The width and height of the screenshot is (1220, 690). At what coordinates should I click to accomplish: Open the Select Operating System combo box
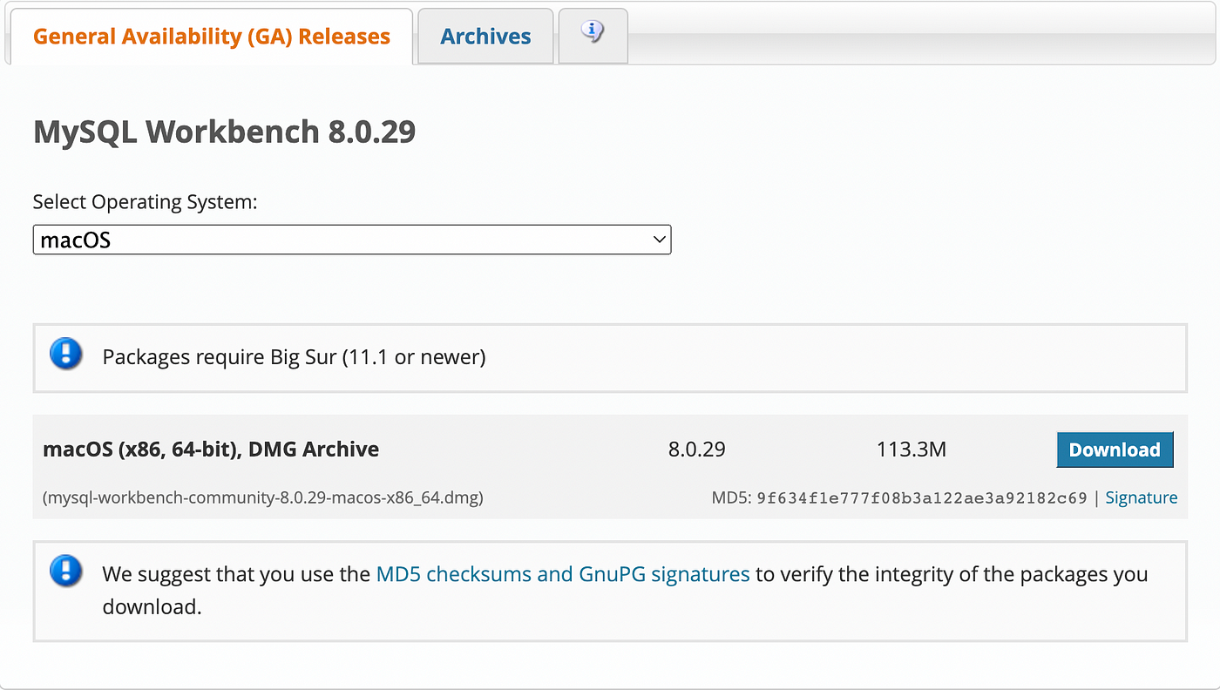pyautogui.click(x=349, y=239)
